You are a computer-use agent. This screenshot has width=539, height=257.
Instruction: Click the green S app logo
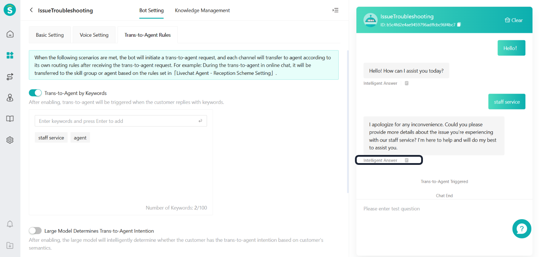[x=10, y=10]
